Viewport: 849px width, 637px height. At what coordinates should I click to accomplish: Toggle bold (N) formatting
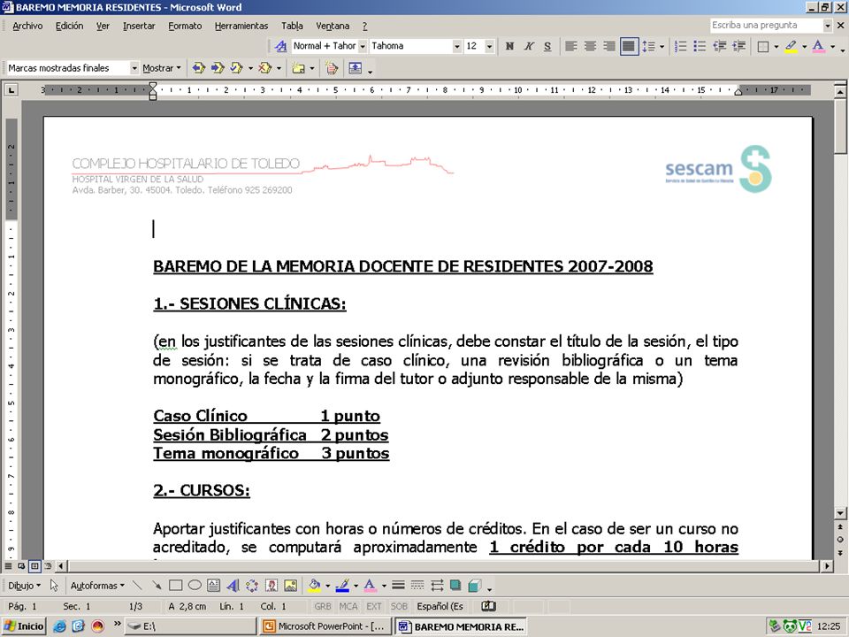coord(509,46)
